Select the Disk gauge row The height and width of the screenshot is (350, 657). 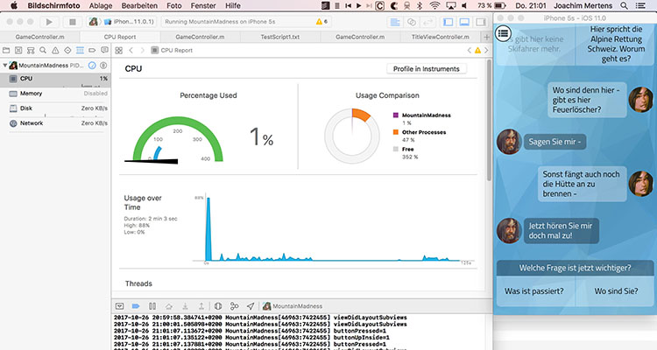click(x=55, y=108)
